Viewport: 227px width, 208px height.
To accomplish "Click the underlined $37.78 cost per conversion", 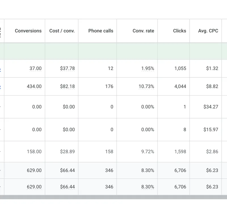I will [68, 69].
